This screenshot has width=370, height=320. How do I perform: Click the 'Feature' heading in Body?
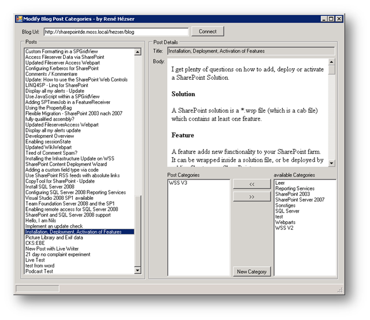tap(183, 135)
